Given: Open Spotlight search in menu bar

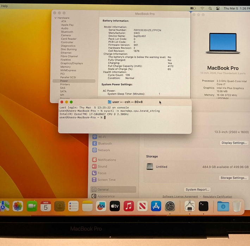Looking at the screenshot, I should 210,8.
